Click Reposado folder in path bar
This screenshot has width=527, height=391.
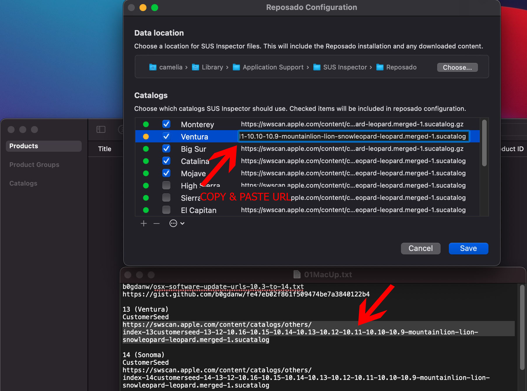coord(396,67)
